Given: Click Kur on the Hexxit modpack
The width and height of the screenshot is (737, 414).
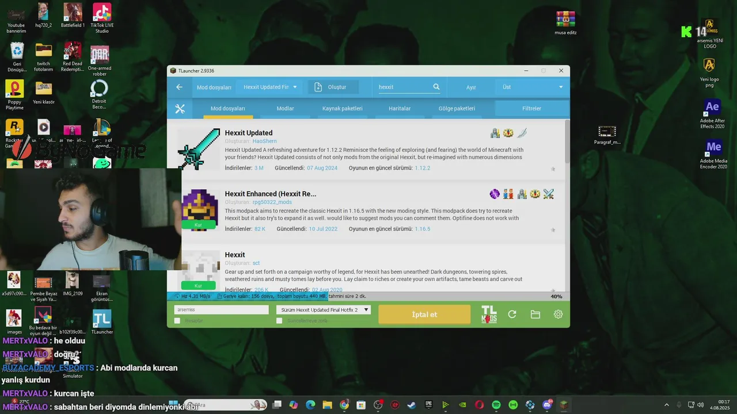Looking at the screenshot, I should pos(198,286).
